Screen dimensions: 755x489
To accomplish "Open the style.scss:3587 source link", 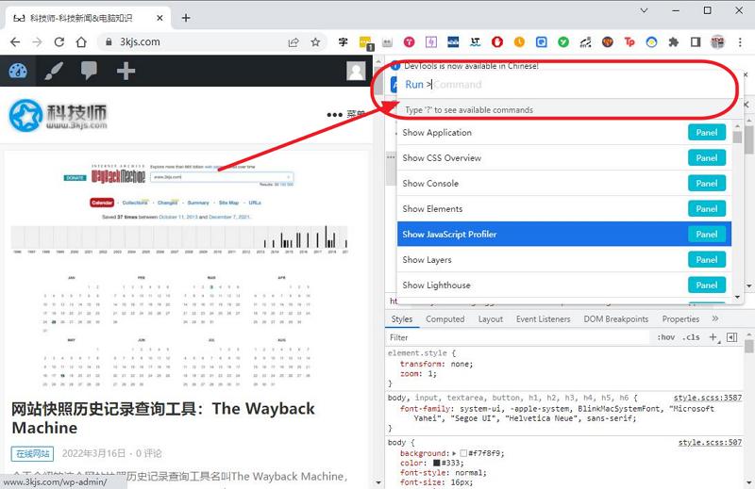I will pyautogui.click(x=707, y=398).
